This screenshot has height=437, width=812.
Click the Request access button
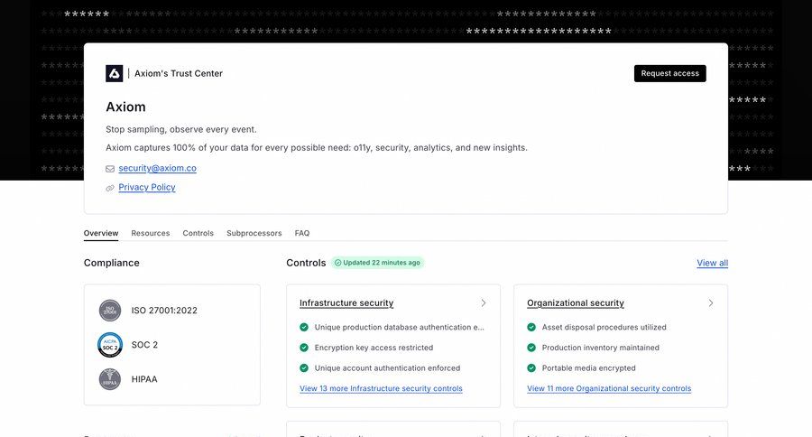coord(670,74)
